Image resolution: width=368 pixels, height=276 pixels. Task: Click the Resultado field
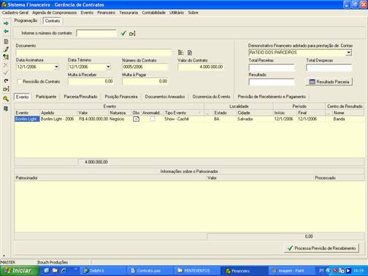coord(272,82)
